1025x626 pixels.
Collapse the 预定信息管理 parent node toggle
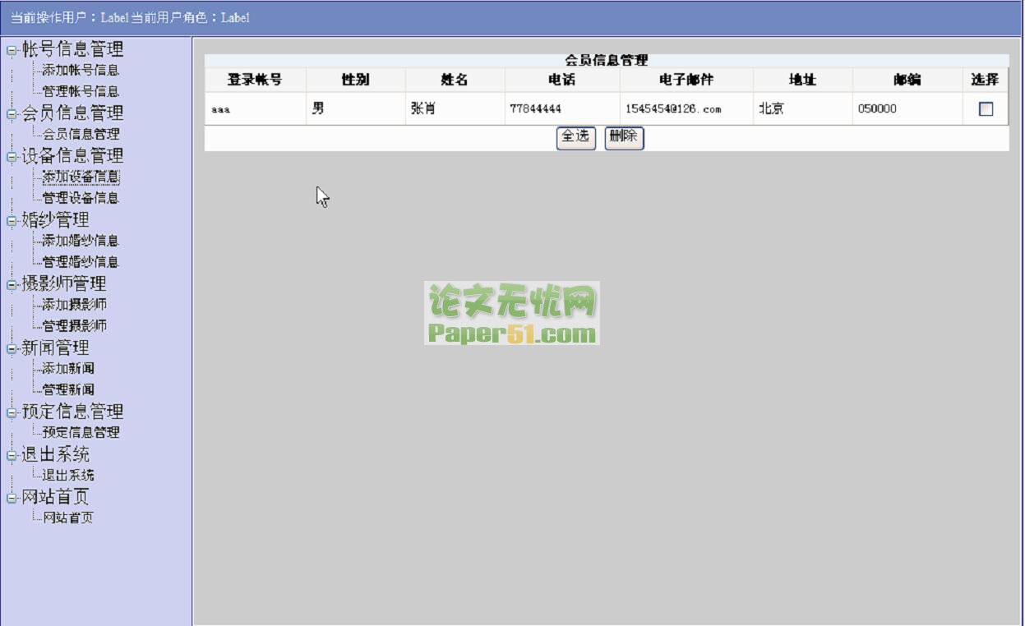pos(12,412)
